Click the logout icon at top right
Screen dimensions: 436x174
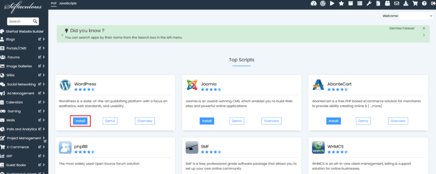click(x=432, y=3)
